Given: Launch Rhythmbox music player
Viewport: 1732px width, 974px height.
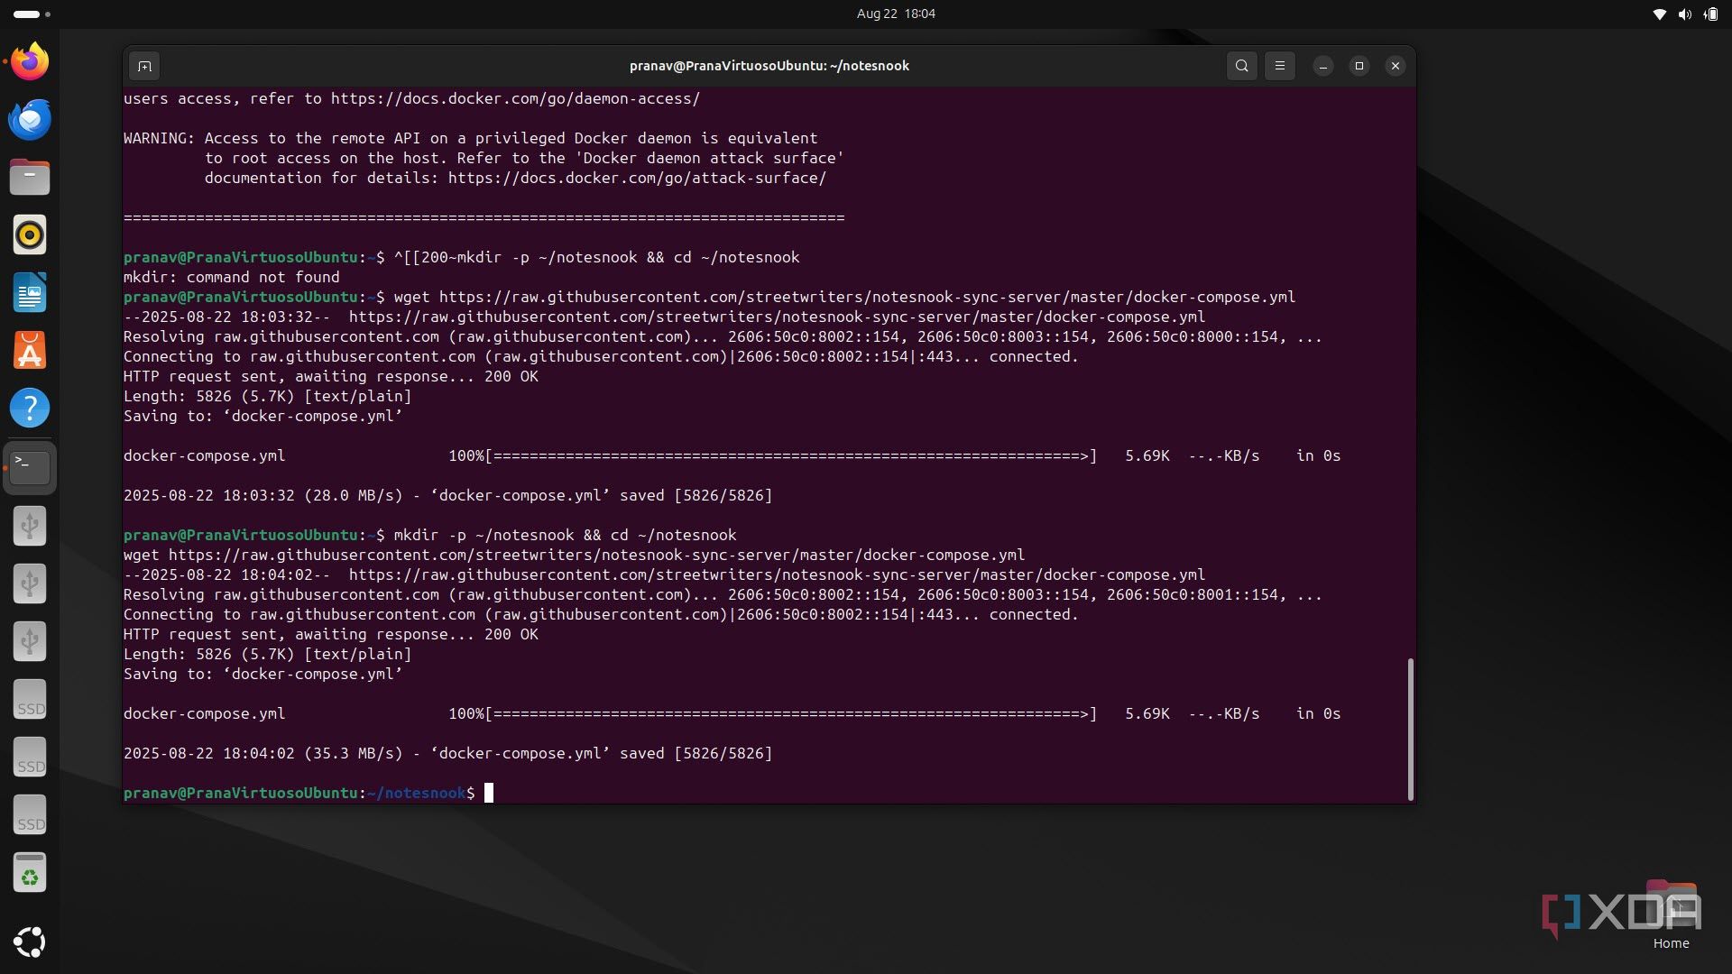Looking at the screenshot, I should click(30, 234).
